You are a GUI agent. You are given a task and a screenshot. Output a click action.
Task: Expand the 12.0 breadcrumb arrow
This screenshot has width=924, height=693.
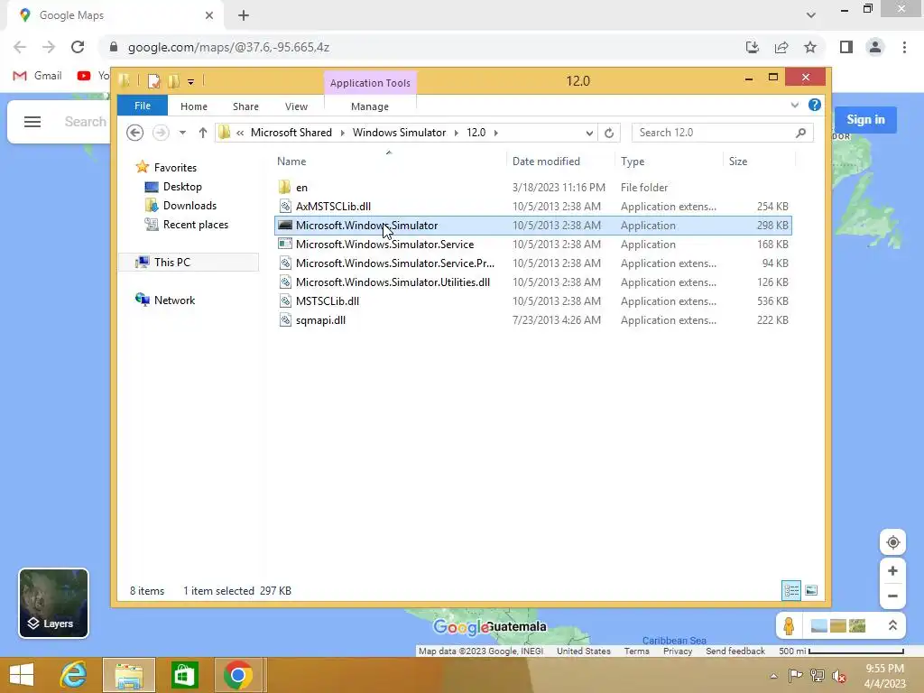496,133
